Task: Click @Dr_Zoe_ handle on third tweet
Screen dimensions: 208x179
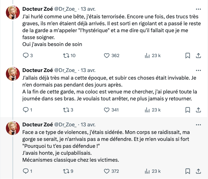Action: [x=65, y=125]
